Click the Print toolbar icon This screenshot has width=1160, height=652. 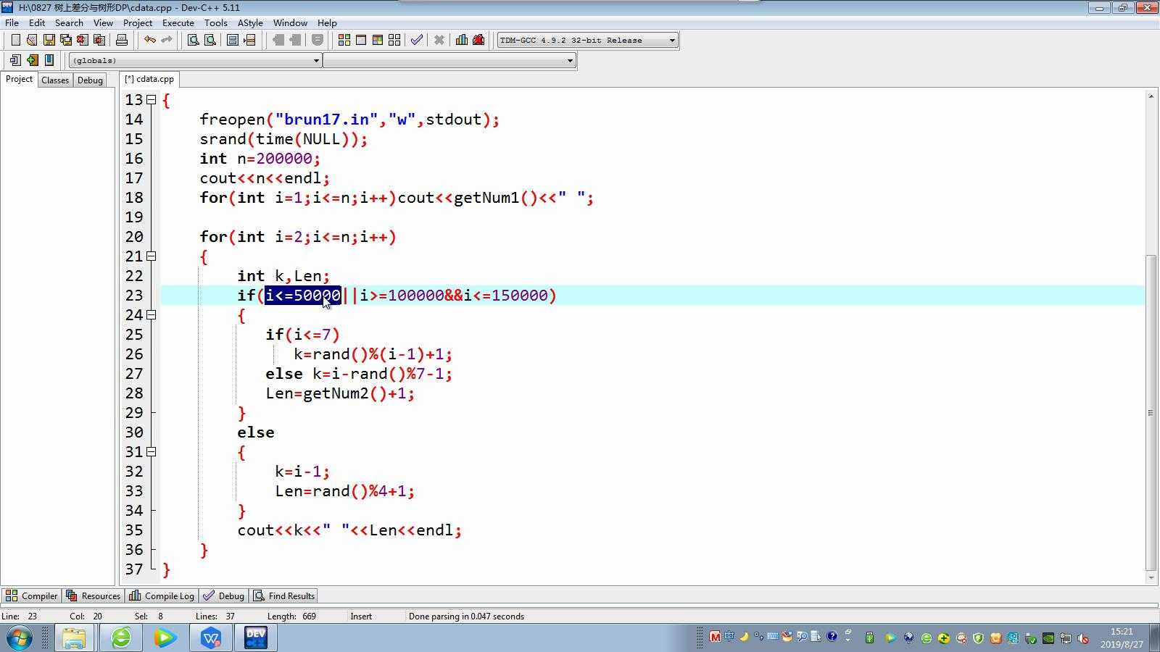[x=122, y=40]
